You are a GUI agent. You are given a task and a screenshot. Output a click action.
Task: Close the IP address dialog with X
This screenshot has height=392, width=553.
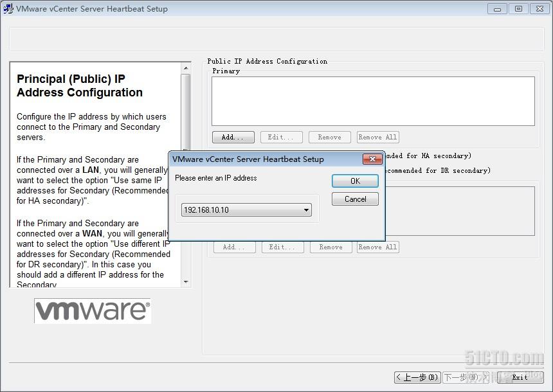(372, 159)
